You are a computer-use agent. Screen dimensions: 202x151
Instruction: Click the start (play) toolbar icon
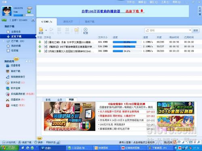tap(51, 31)
